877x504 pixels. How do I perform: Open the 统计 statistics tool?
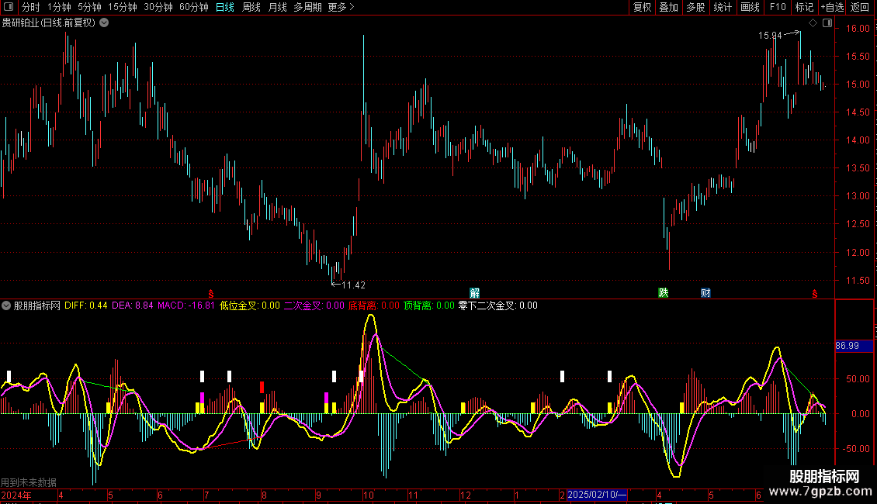tap(723, 7)
